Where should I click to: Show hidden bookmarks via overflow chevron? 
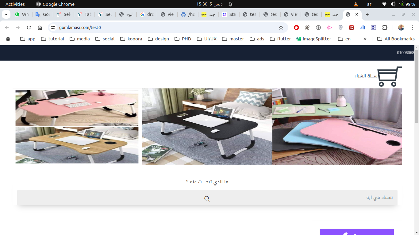pos(365,39)
